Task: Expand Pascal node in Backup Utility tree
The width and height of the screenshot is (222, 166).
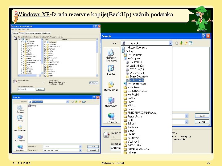Action: coord(22,58)
